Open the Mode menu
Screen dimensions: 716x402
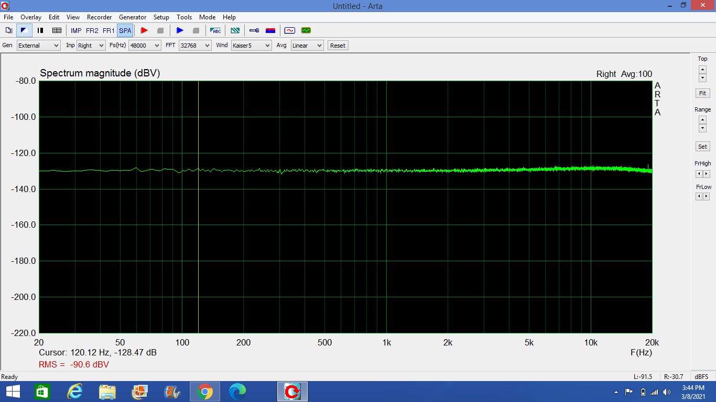[208, 17]
